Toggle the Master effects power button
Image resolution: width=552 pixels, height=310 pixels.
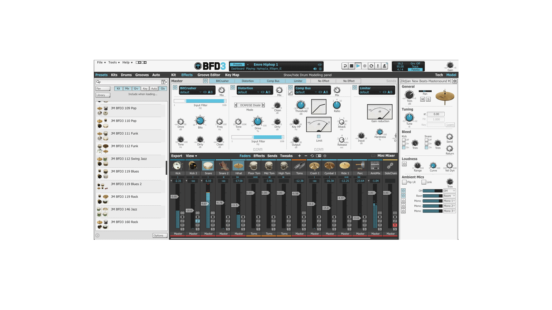205,81
